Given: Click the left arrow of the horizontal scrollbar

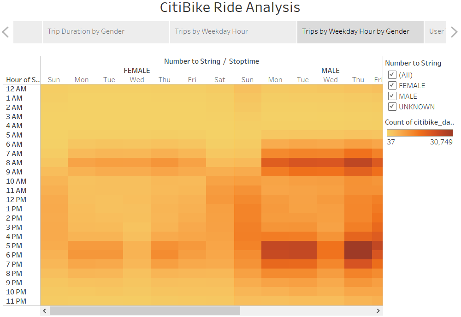Looking at the screenshot, I should pyautogui.click(x=44, y=311).
